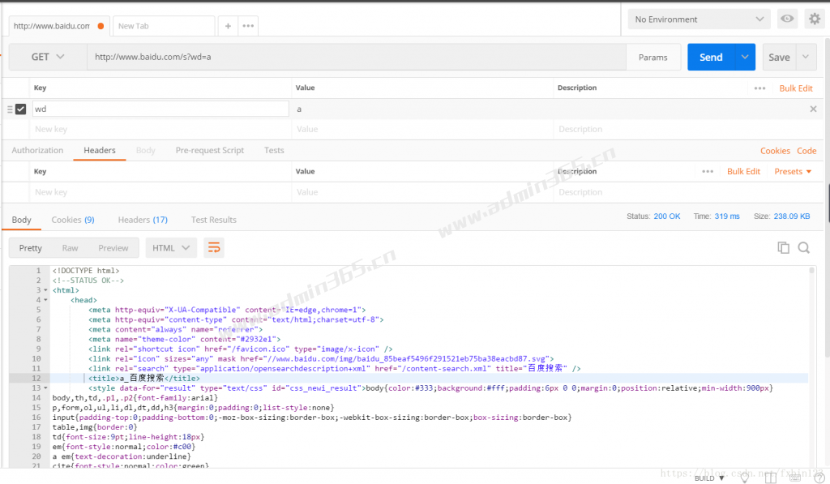Open keyboard shortcuts icon in status bar
The width and height of the screenshot is (830, 484).
[795, 478]
